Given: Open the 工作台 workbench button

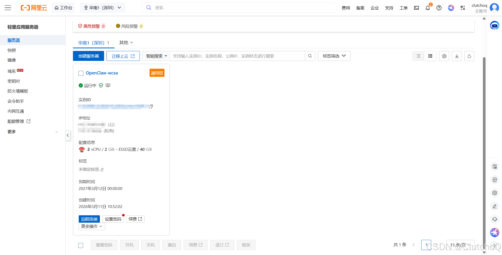Looking at the screenshot, I should coord(63,8).
